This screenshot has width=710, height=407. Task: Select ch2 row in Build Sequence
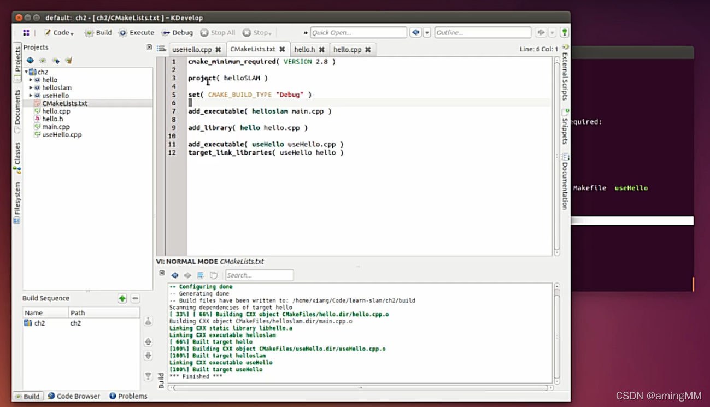pyautogui.click(x=81, y=323)
